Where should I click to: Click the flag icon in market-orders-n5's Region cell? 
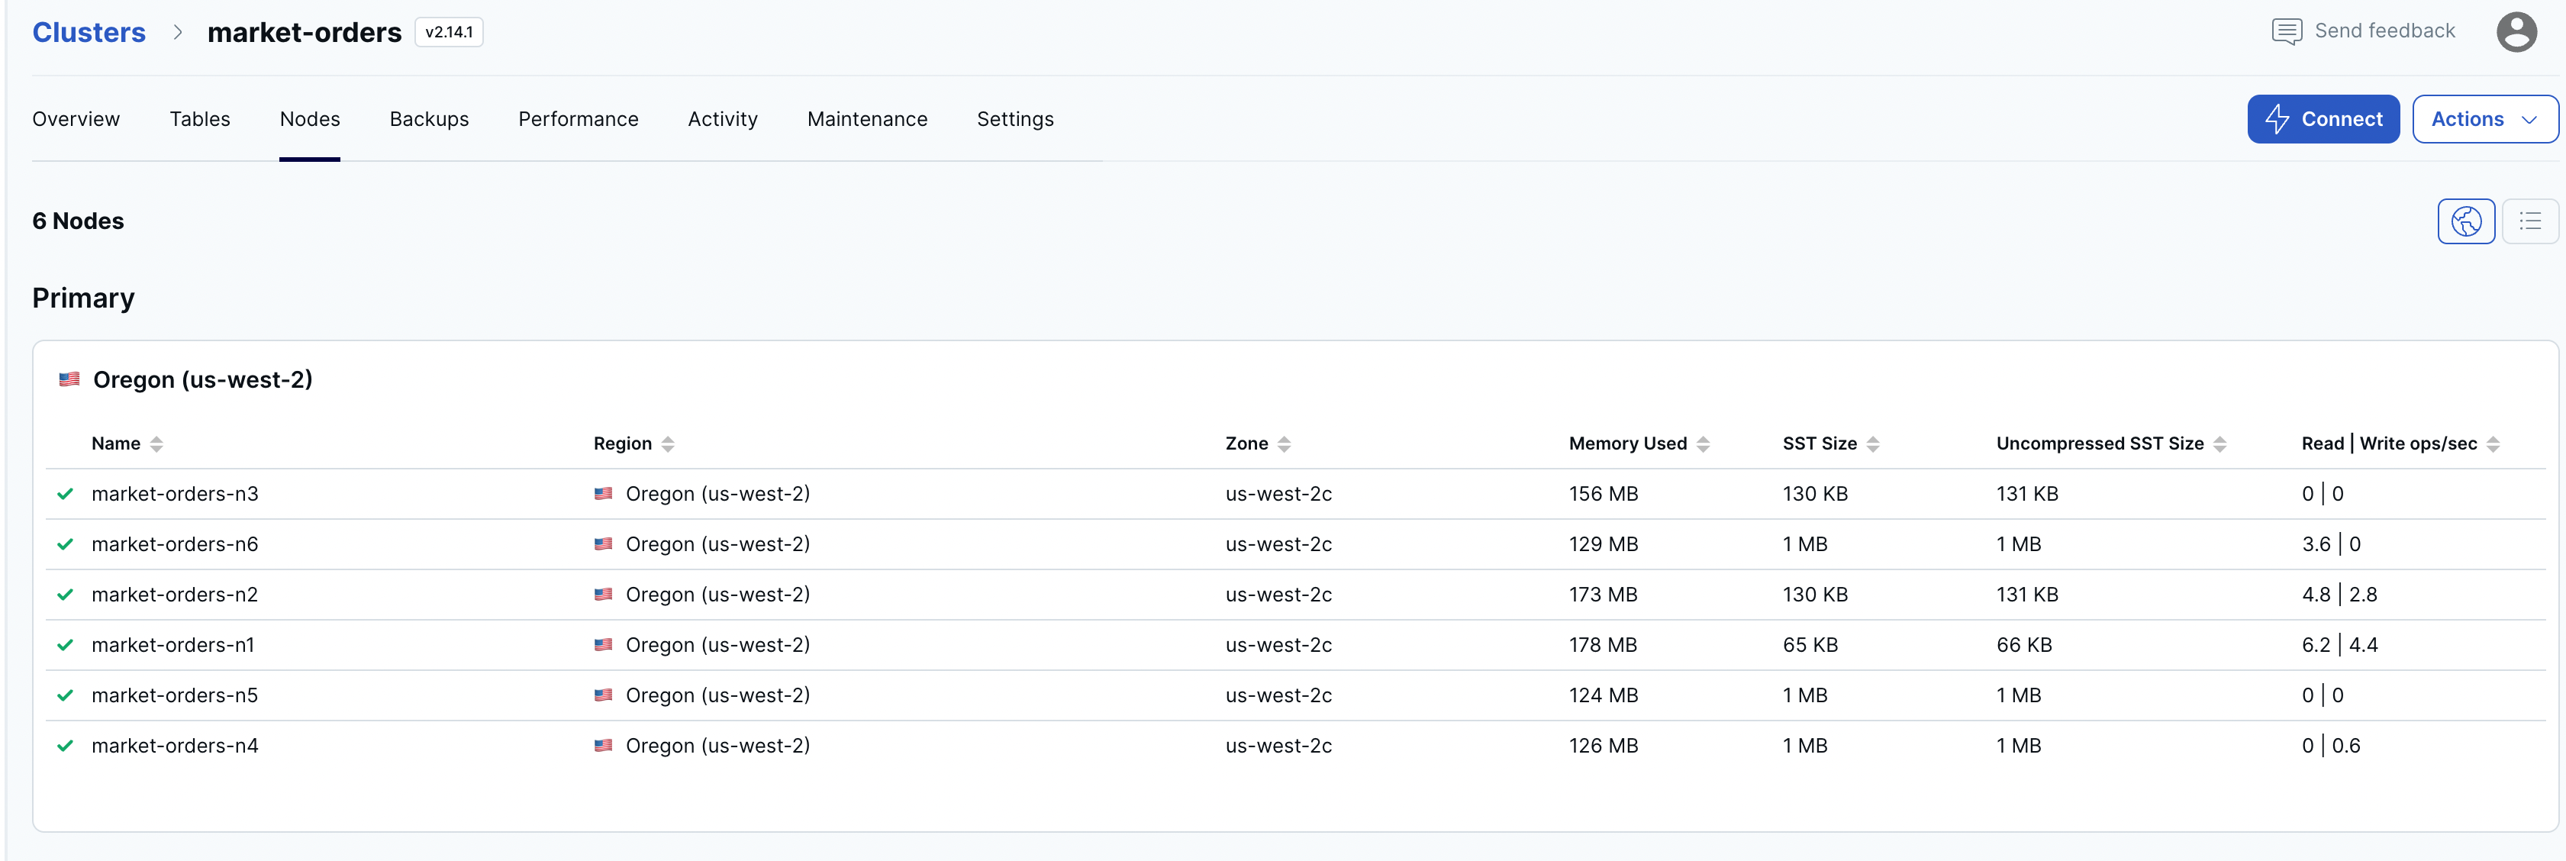[604, 695]
